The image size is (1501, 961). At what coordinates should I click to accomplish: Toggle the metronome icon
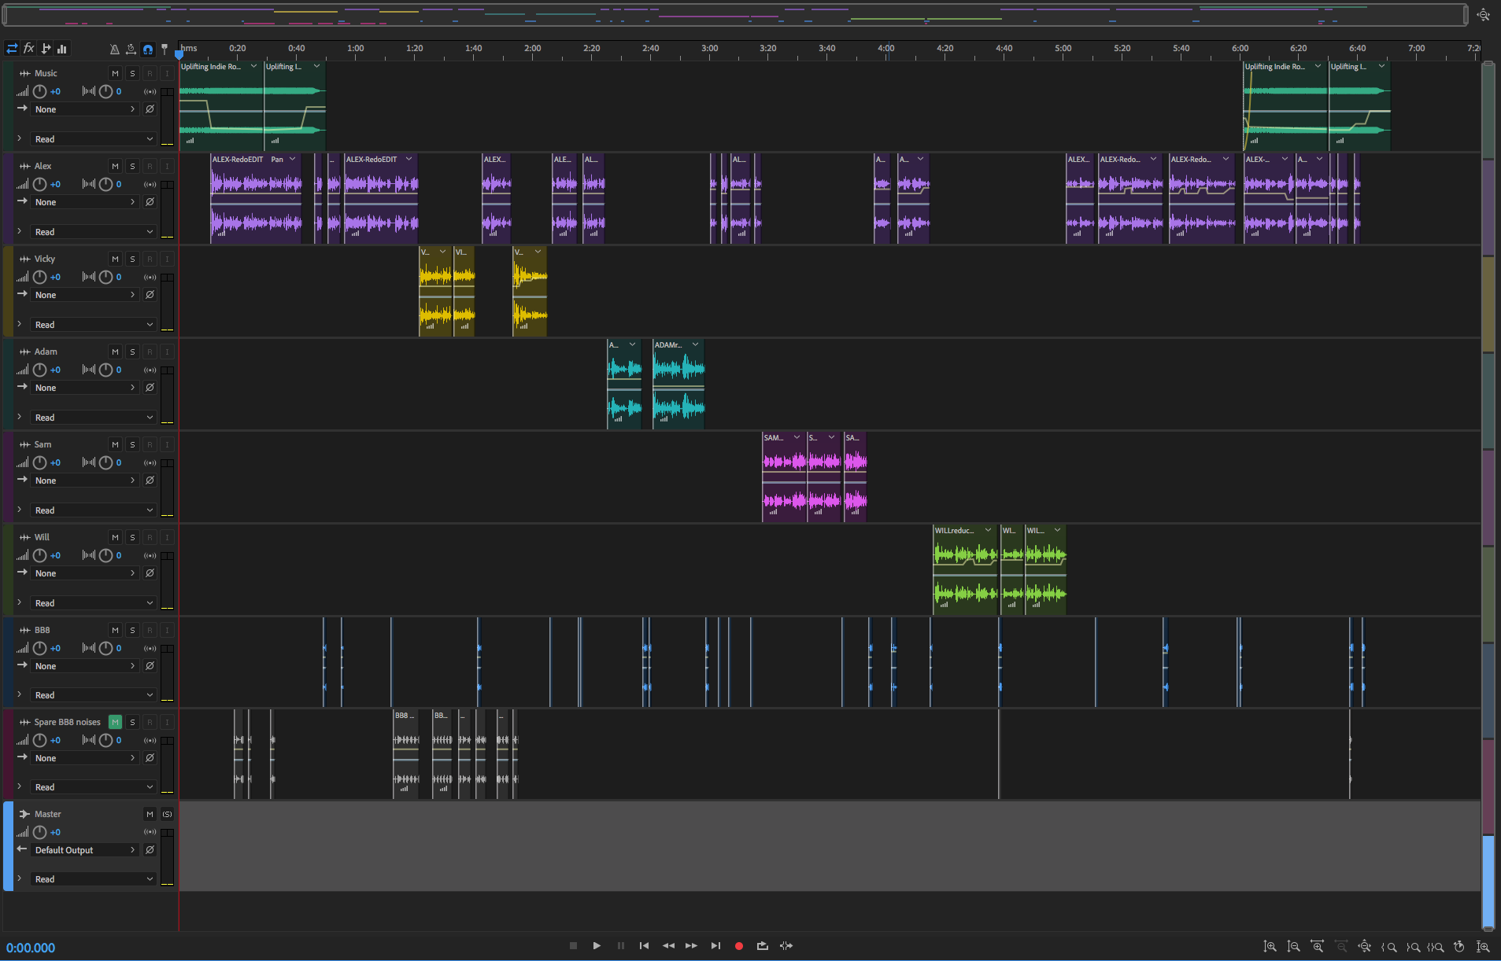[x=115, y=50]
